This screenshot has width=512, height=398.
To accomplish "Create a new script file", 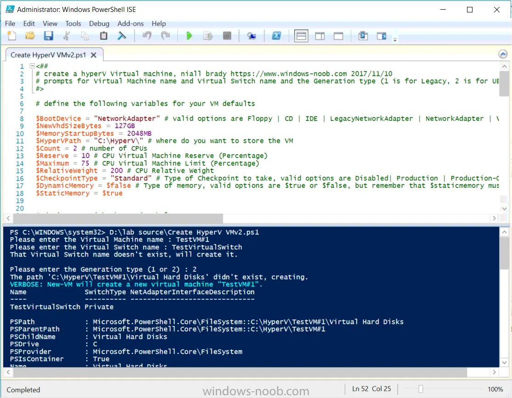I will [x=12, y=36].
